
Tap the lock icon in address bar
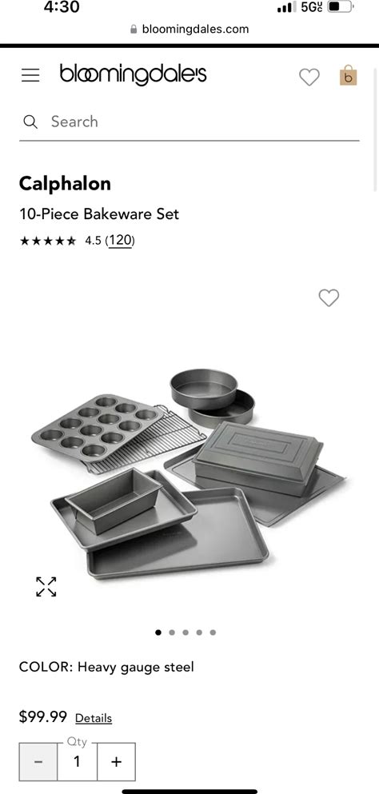pyautogui.click(x=134, y=30)
